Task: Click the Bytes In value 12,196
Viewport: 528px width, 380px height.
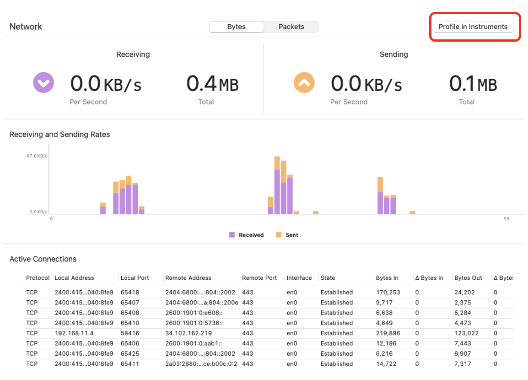Action: (x=386, y=343)
